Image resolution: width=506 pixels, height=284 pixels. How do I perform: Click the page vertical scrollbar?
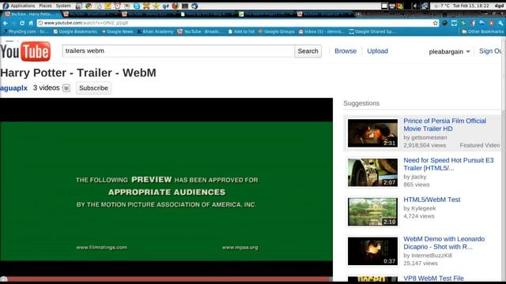504,159
